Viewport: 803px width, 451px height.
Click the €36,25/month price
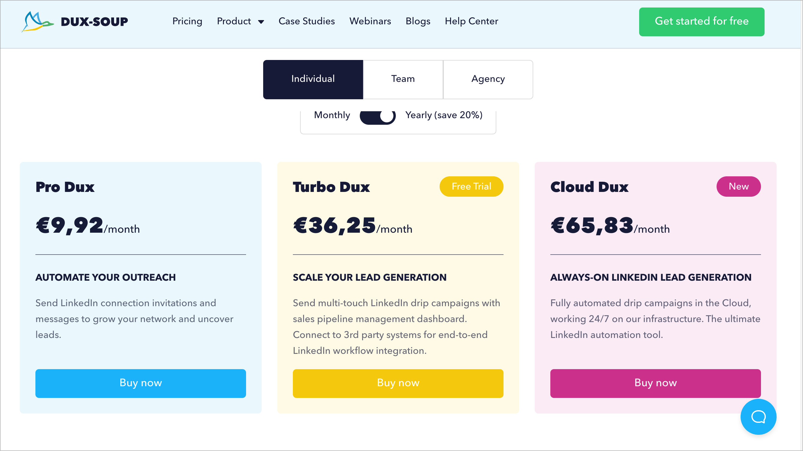coord(353,225)
